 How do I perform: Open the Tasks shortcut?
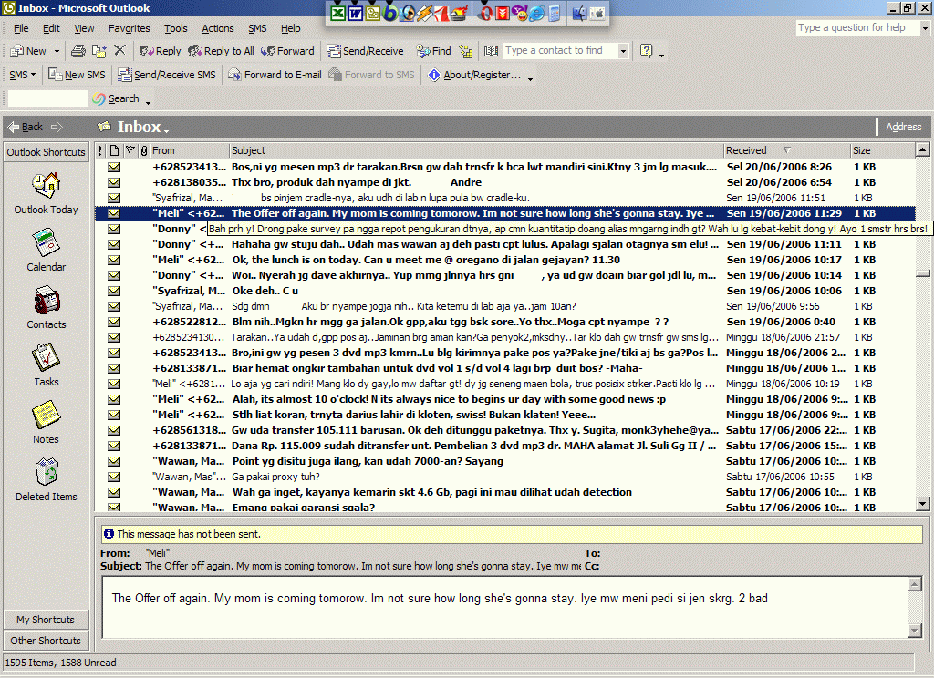tap(46, 365)
